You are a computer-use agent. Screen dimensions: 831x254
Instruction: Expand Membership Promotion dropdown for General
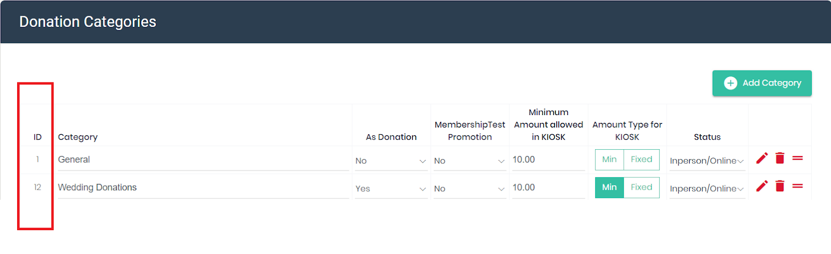click(470, 161)
